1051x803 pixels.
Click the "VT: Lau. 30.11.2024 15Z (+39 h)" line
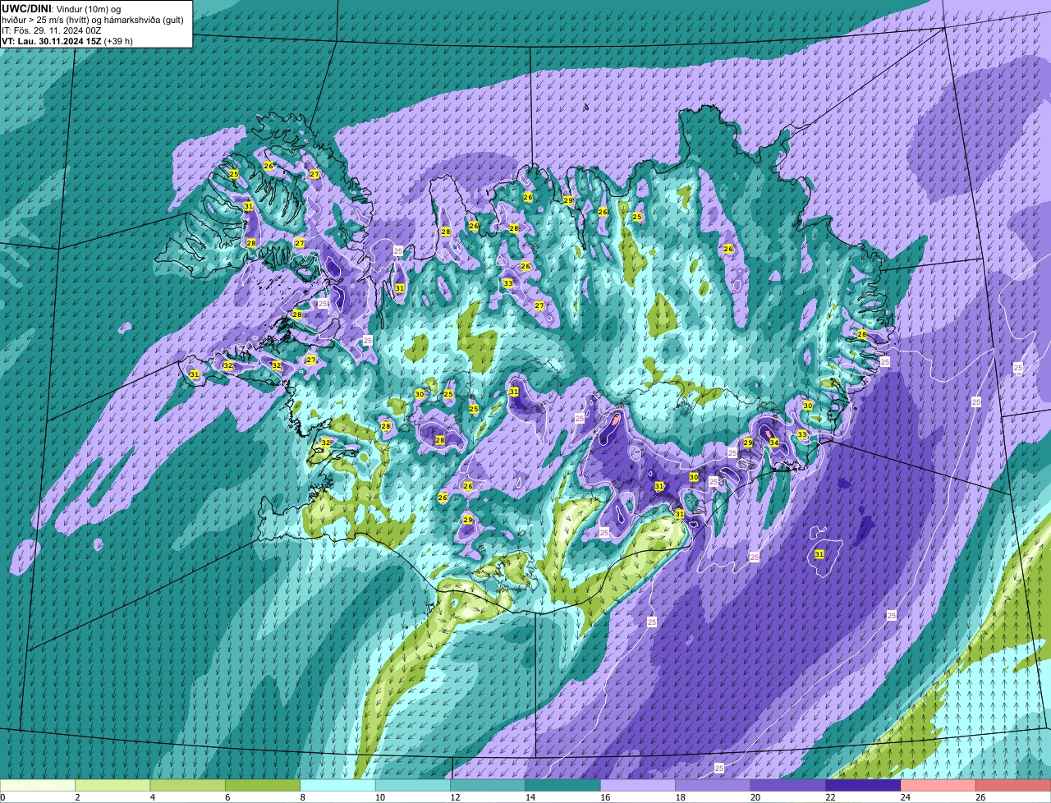point(67,41)
